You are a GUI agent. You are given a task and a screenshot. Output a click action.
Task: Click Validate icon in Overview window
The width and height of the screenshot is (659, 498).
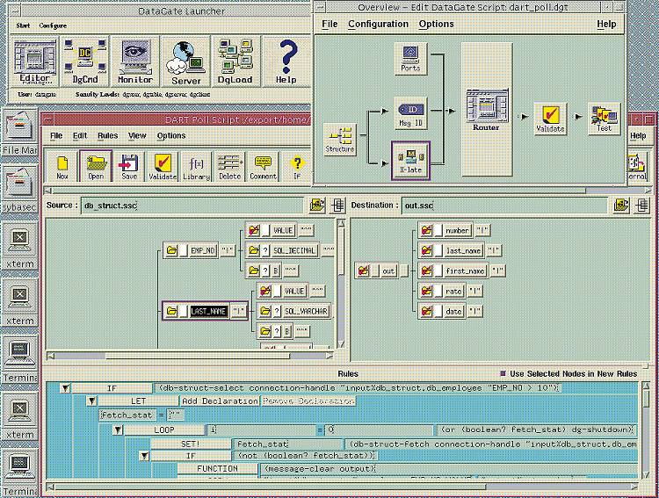[550, 119]
